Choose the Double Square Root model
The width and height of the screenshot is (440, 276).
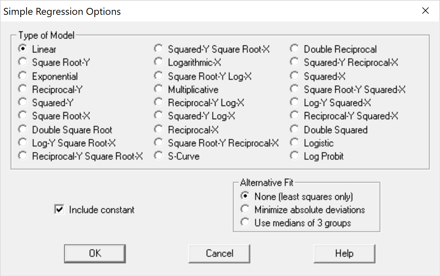pos(22,129)
